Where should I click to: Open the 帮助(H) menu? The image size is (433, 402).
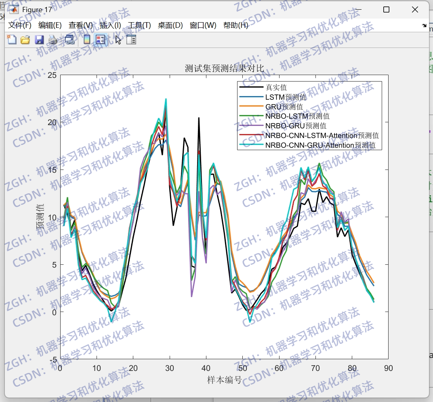pyautogui.click(x=235, y=25)
